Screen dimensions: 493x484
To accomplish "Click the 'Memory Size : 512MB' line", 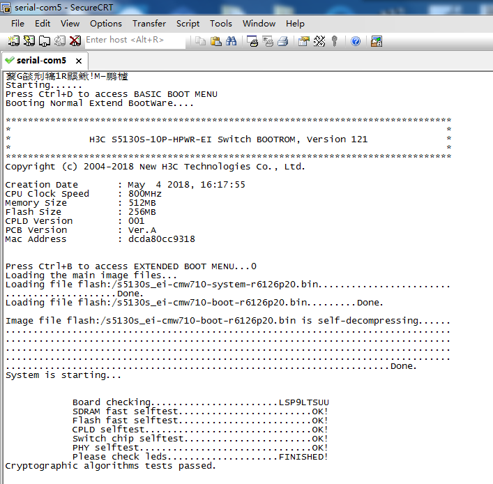I will pyautogui.click(x=80, y=203).
